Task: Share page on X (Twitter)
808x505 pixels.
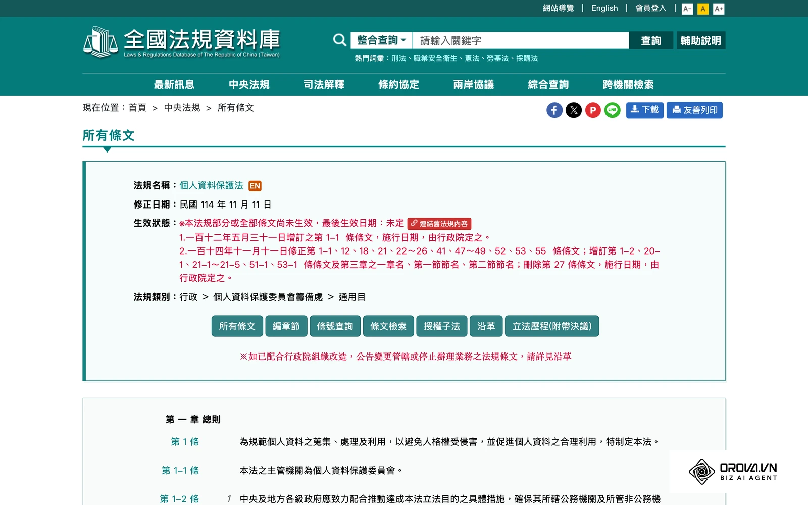Action: point(574,110)
